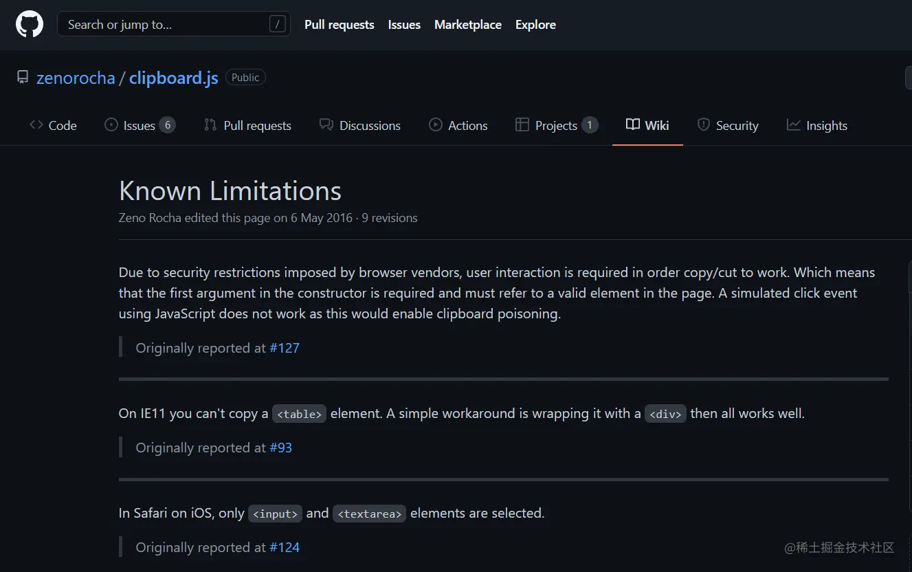This screenshot has height=572, width=912.
Task: Open the Discussions tab
Action: pyautogui.click(x=360, y=125)
